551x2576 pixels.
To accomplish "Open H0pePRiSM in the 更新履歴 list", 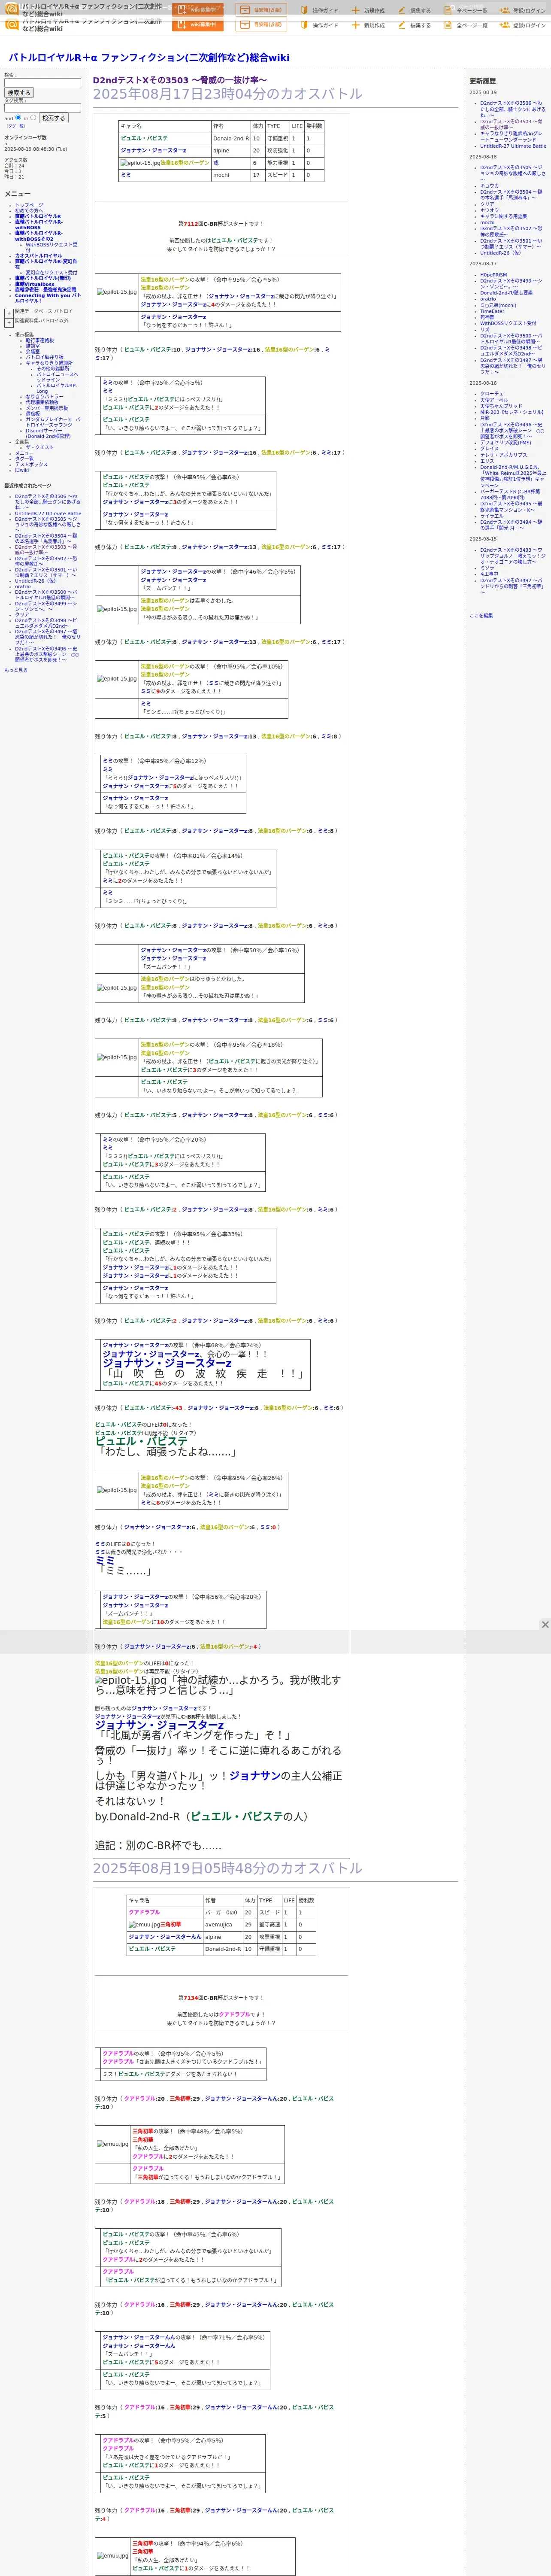I will [493, 275].
